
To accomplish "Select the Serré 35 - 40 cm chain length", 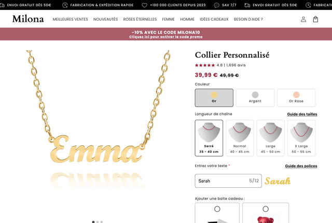I will [x=209, y=138].
